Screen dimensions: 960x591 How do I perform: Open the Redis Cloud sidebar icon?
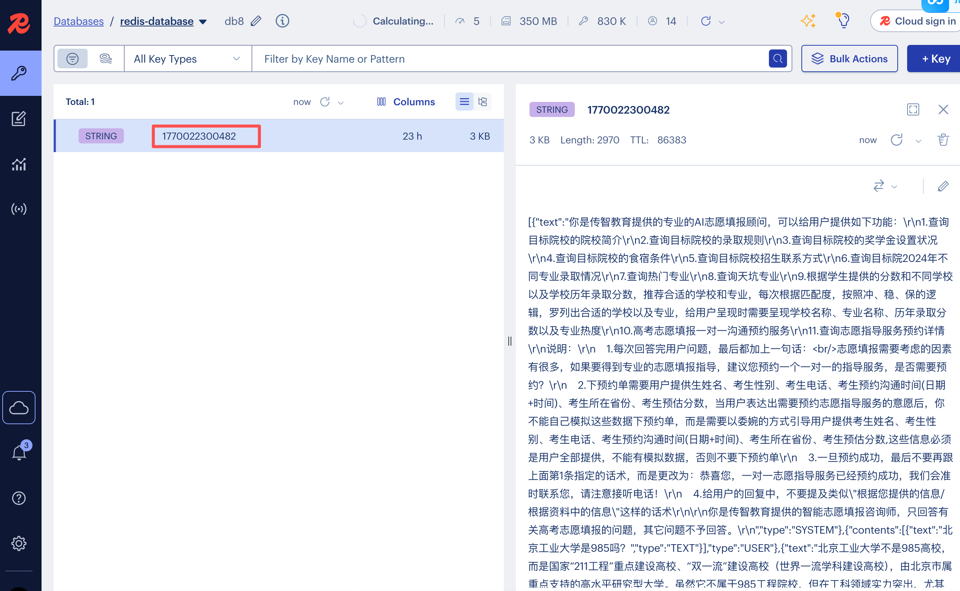(19, 408)
